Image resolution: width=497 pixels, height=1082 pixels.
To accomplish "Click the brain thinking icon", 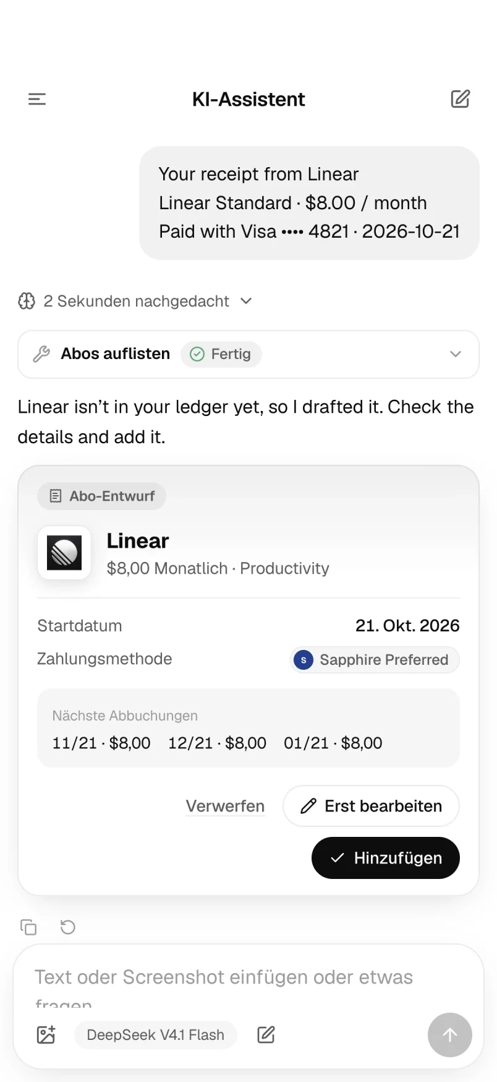I will click(27, 301).
